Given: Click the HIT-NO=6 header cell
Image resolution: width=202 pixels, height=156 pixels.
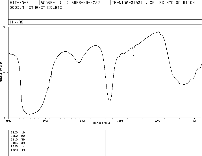Looking at the screenshot, I should (24, 3).
